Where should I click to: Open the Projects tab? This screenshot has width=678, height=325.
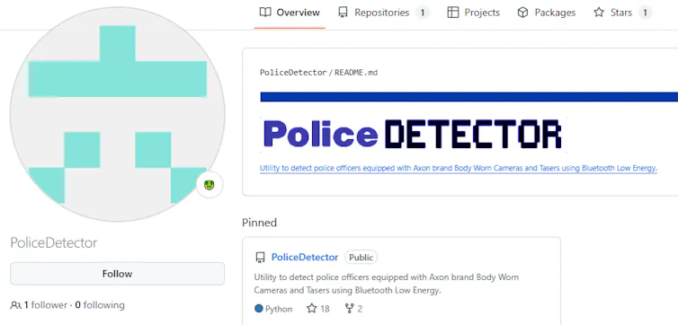point(474,13)
